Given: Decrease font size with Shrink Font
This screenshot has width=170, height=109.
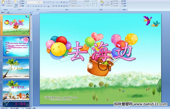Looking at the screenshot, I should point(47,2).
